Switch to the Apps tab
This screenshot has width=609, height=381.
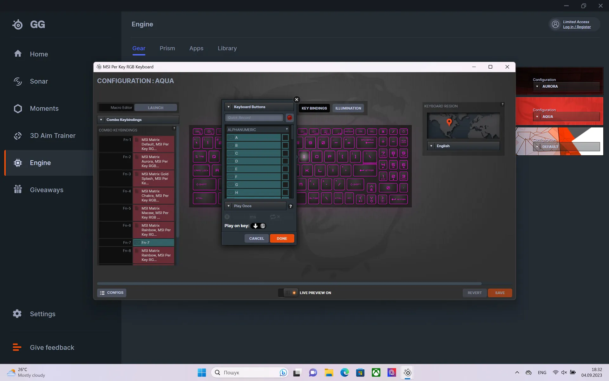coord(196,48)
